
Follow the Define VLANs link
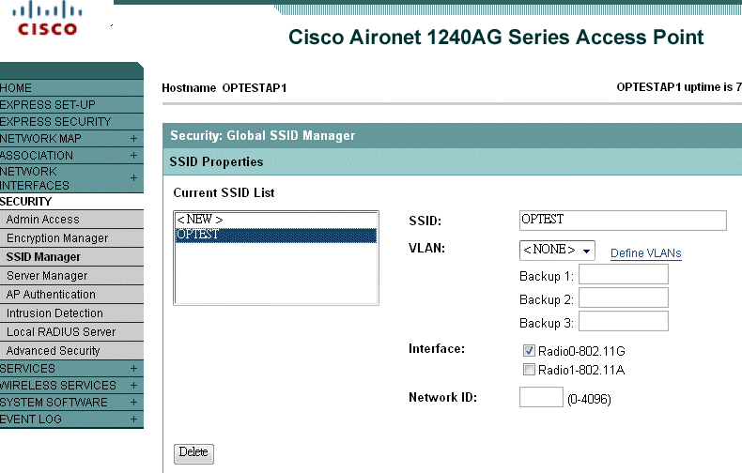(645, 253)
